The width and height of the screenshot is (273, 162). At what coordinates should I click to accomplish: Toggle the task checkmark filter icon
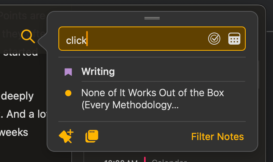pyautogui.click(x=214, y=39)
